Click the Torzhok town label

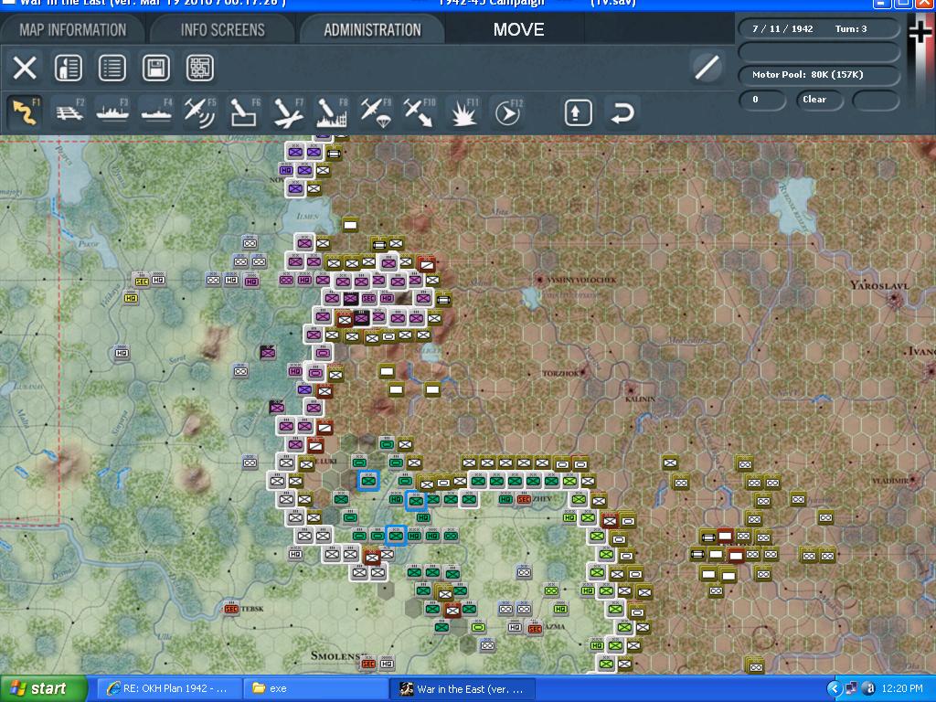click(x=560, y=373)
